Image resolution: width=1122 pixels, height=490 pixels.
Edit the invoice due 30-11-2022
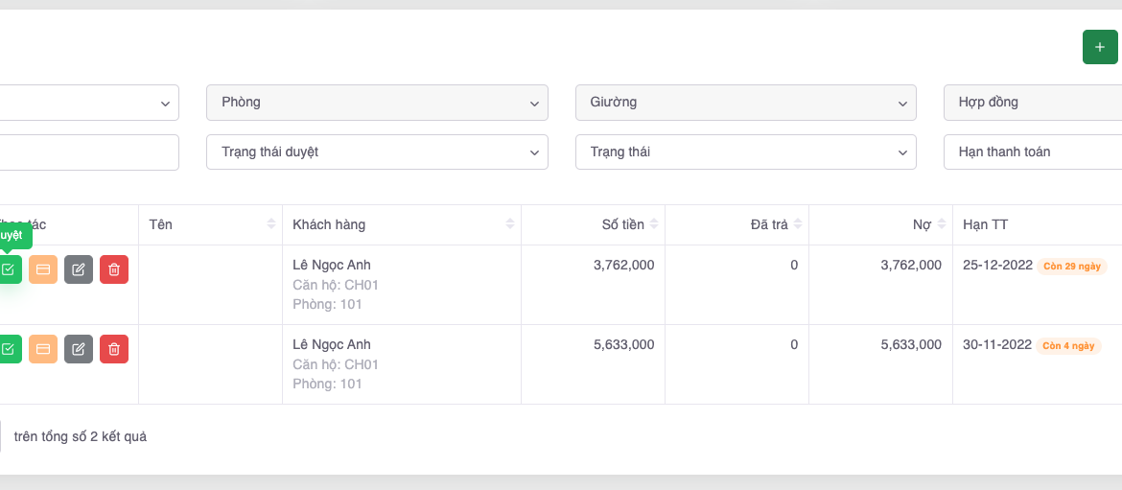point(79,349)
